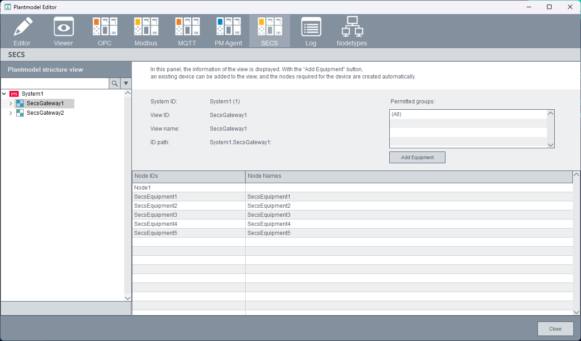
Task: Click the Add Equipment button
Action: click(417, 157)
